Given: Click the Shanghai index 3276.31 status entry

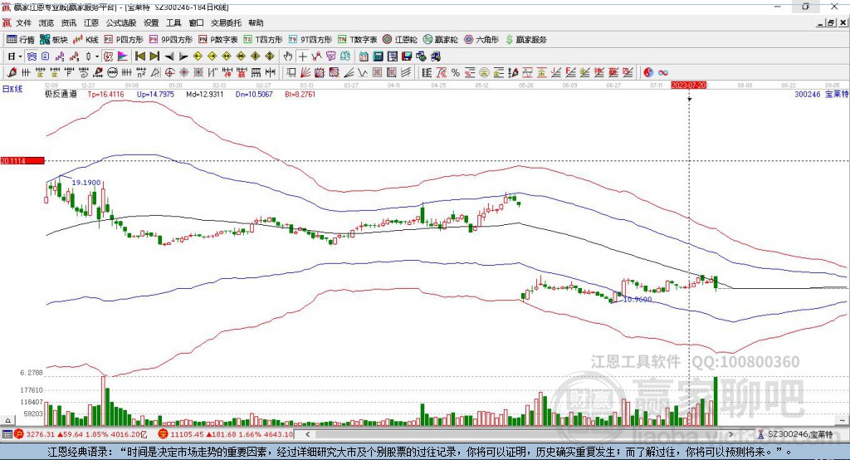Looking at the screenshot, I should (81, 434).
